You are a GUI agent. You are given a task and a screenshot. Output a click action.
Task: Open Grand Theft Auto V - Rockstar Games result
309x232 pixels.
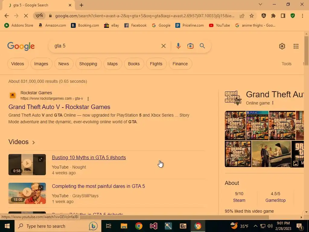tap(59, 107)
